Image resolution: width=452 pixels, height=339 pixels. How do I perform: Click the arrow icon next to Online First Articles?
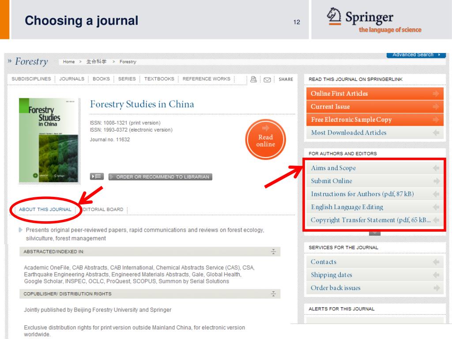(x=436, y=94)
